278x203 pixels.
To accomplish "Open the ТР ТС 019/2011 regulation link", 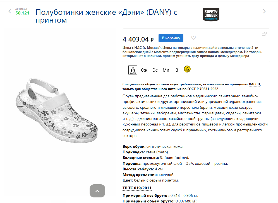I will tap(137, 188).
